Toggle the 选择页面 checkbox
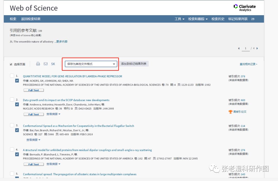Image resolution: width=278 pixels, height=181 pixels. point(11,64)
